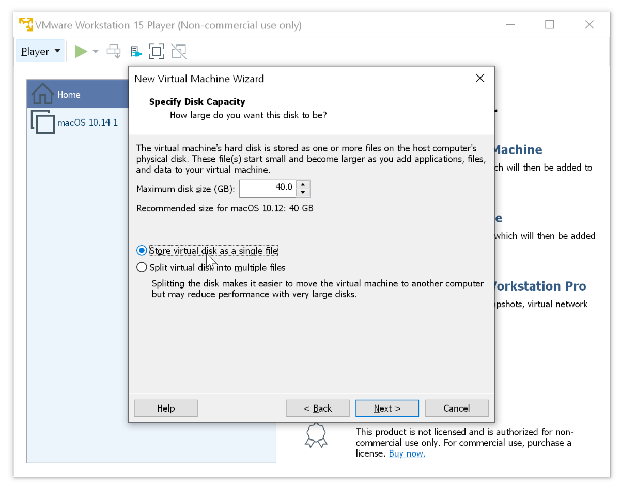Select the macOS 10.14 1 virtual machine
The width and height of the screenshot is (620, 485).
tap(78, 123)
